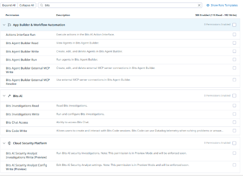
Task: Check Bits AI Security Analyst Config Write
Action: (234, 165)
